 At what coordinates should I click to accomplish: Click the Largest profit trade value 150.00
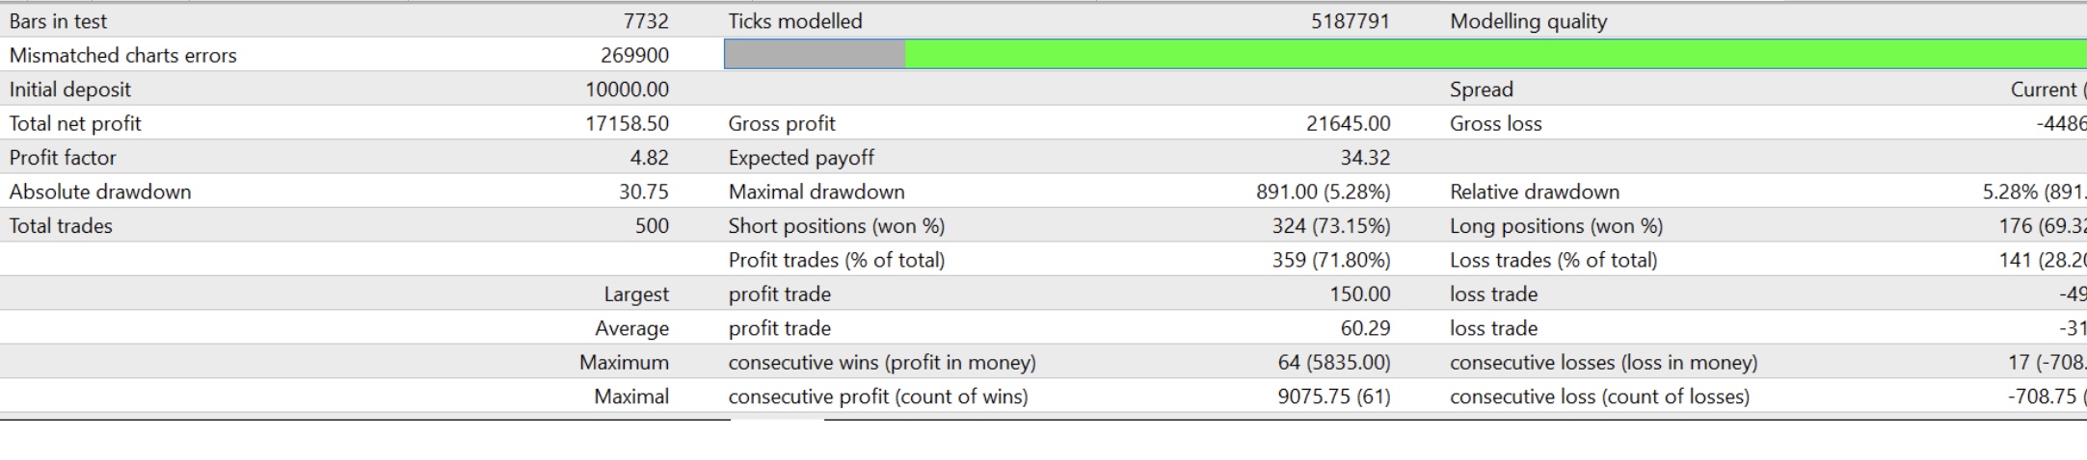click(1360, 294)
